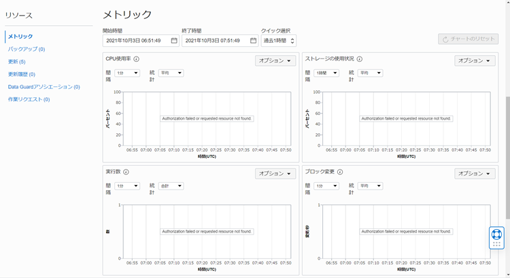This screenshot has width=510, height=278.
Task: Click the info icon next to CPU使用率
Action: click(137, 59)
